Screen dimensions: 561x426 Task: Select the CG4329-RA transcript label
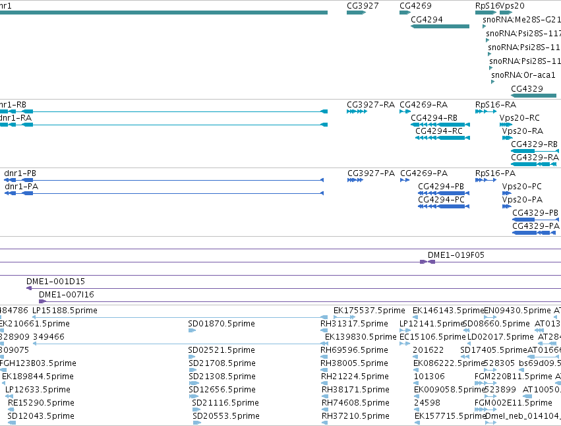[535, 158]
